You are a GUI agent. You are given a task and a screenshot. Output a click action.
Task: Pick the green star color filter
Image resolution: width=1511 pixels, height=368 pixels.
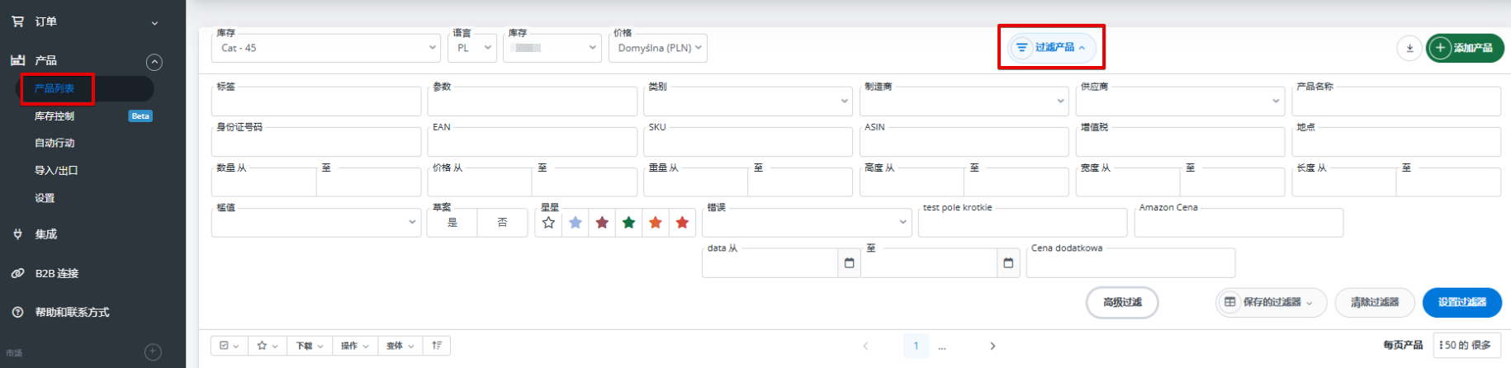(x=629, y=223)
